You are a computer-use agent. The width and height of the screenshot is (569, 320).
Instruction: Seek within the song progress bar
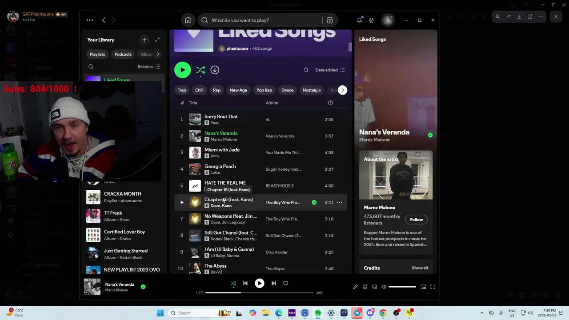259,293
